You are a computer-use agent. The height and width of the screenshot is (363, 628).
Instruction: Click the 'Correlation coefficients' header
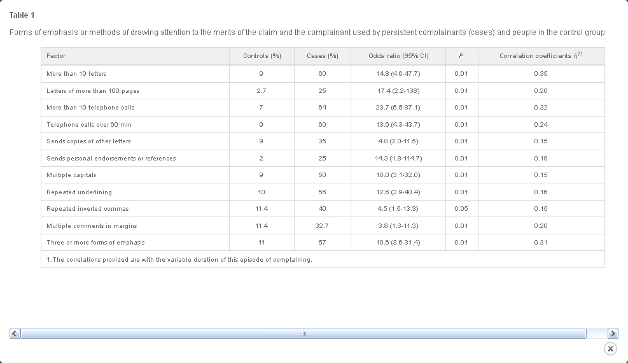(541, 55)
